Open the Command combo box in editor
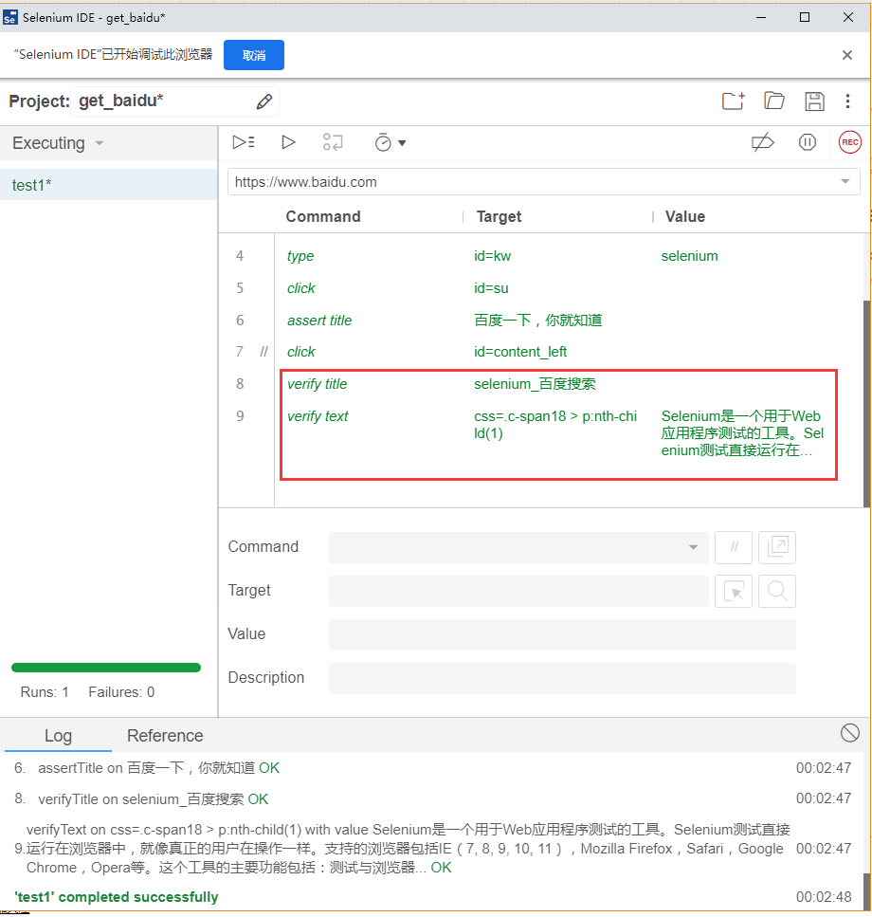This screenshot has width=872, height=917. tap(518, 547)
